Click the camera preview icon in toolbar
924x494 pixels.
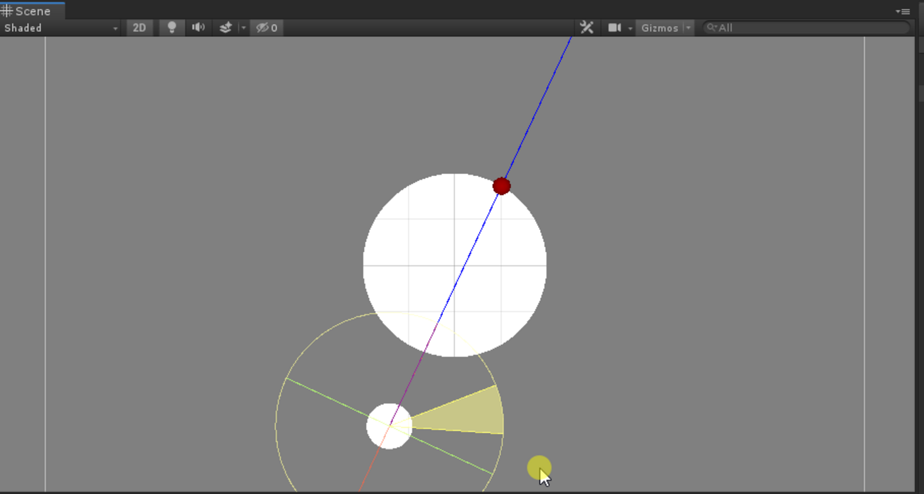coord(615,28)
